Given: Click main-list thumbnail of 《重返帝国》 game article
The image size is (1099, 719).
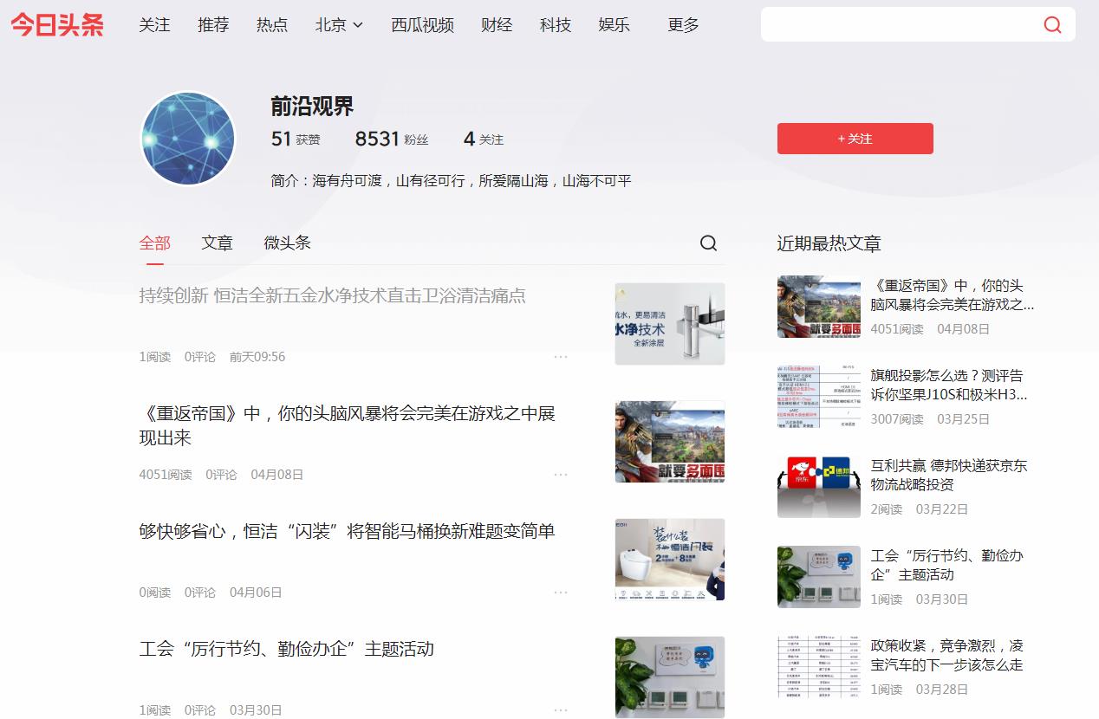Looking at the screenshot, I should point(670,442).
